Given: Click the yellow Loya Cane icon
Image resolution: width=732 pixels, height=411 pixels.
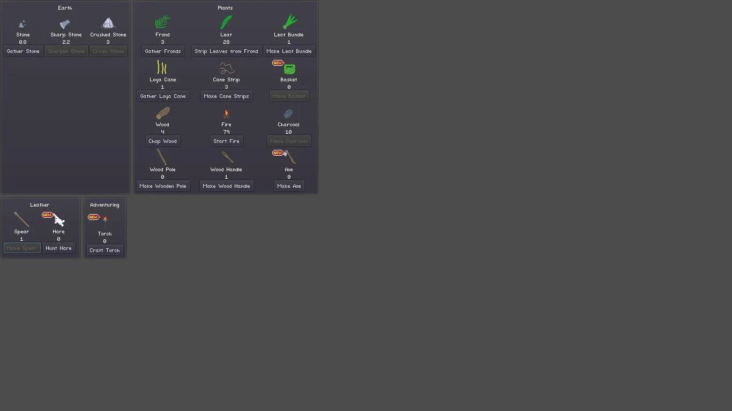Looking at the screenshot, I should 162,67.
